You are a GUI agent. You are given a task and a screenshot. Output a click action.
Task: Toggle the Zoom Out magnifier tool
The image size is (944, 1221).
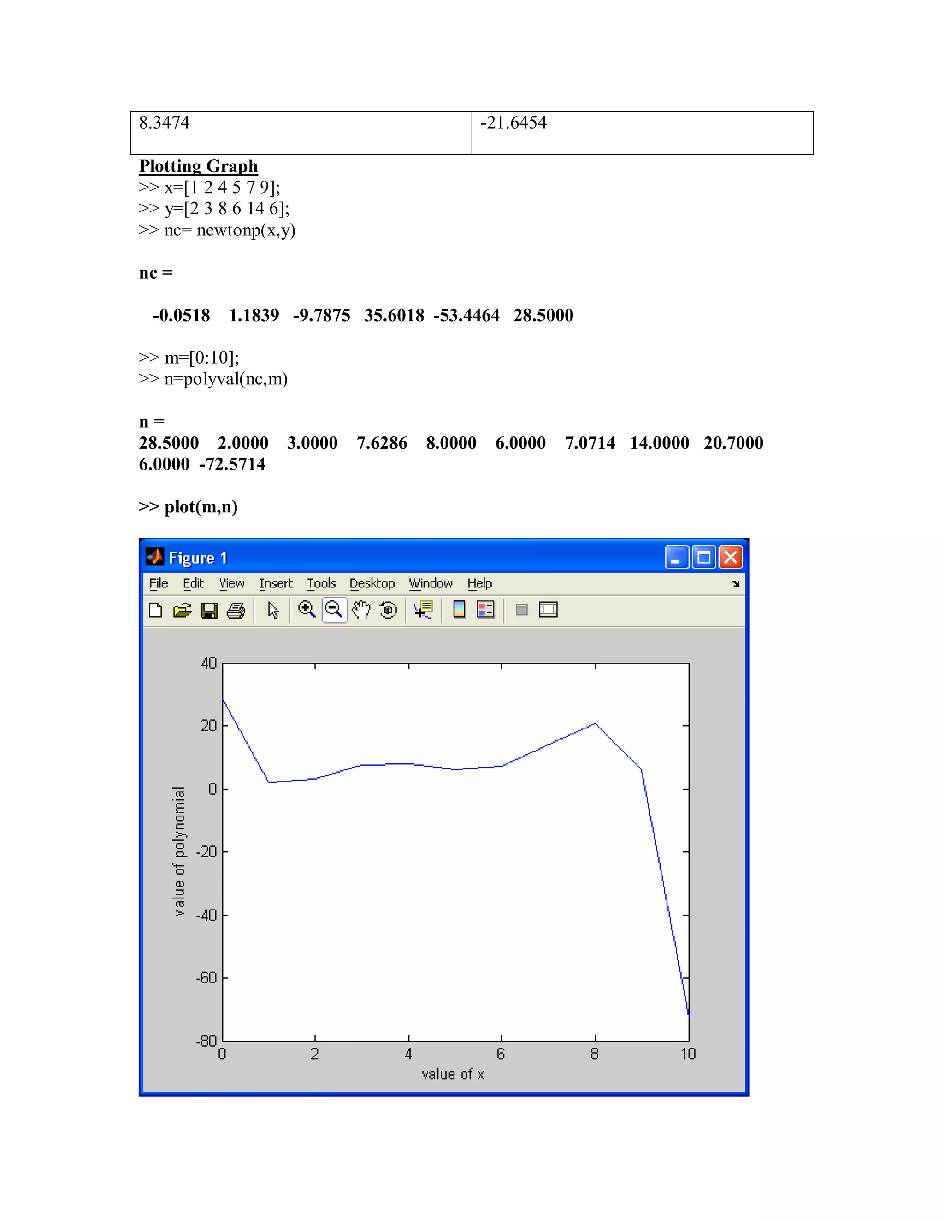tap(335, 610)
